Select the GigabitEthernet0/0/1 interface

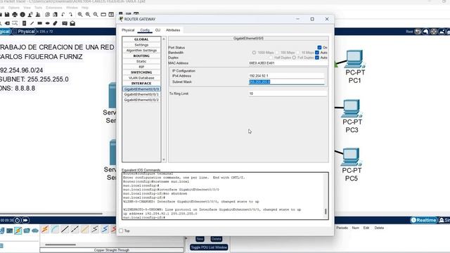coord(141,94)
